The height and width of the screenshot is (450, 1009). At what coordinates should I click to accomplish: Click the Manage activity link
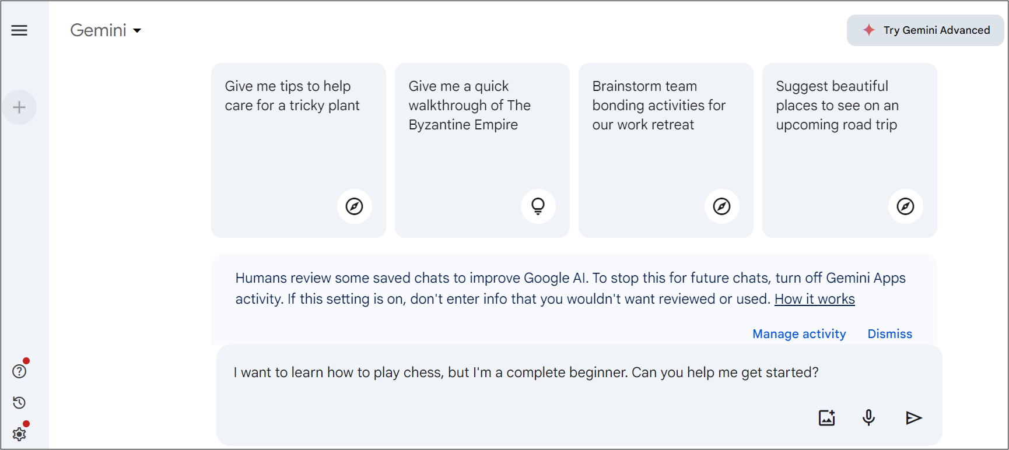pyautogui.click(x=799, y=334)
